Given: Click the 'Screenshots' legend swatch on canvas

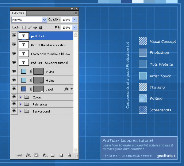Looking at the screenshot, I should point(143,110).
